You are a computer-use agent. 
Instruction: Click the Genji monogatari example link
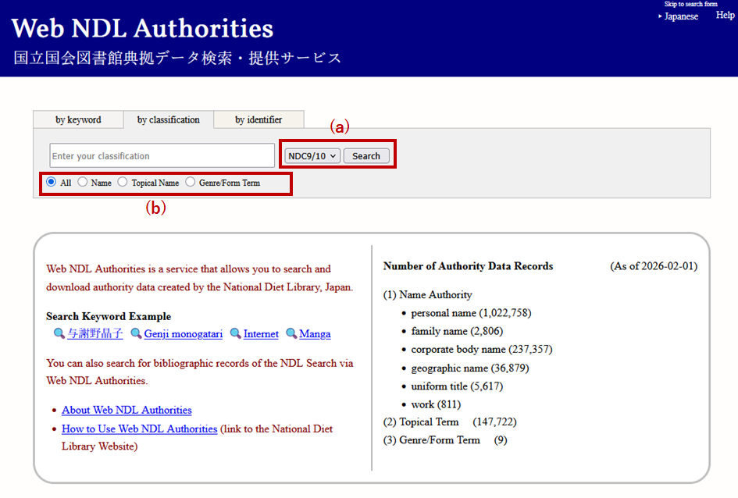184,334
